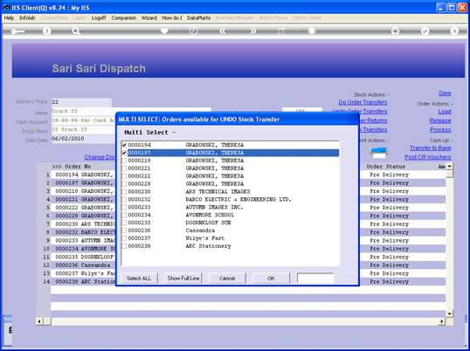Viewport: 470px width, 351px height.
Task: Open the Companion menu
Action: [123, 18]
